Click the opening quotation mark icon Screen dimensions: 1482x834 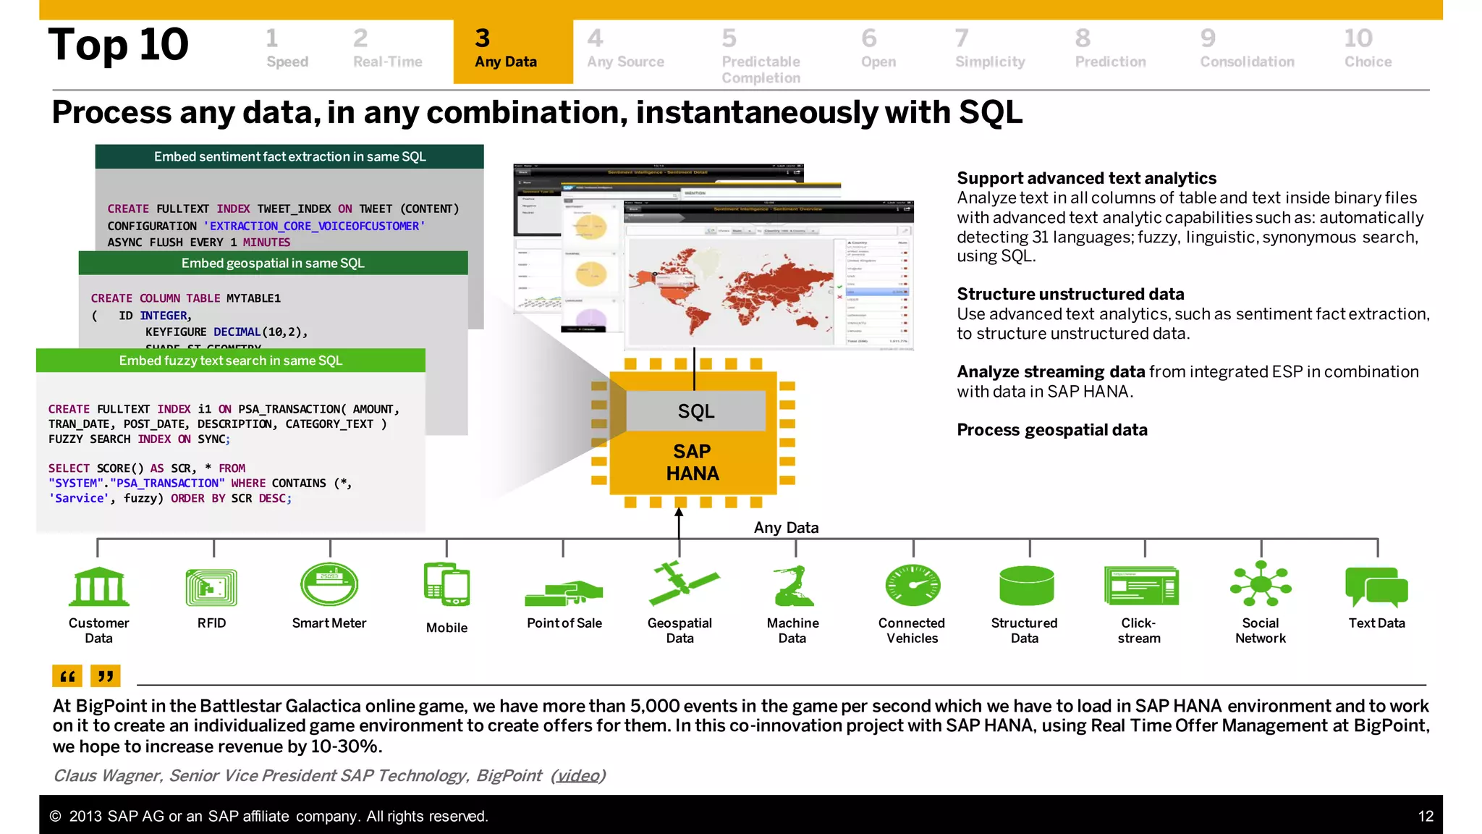pos(67,676)
